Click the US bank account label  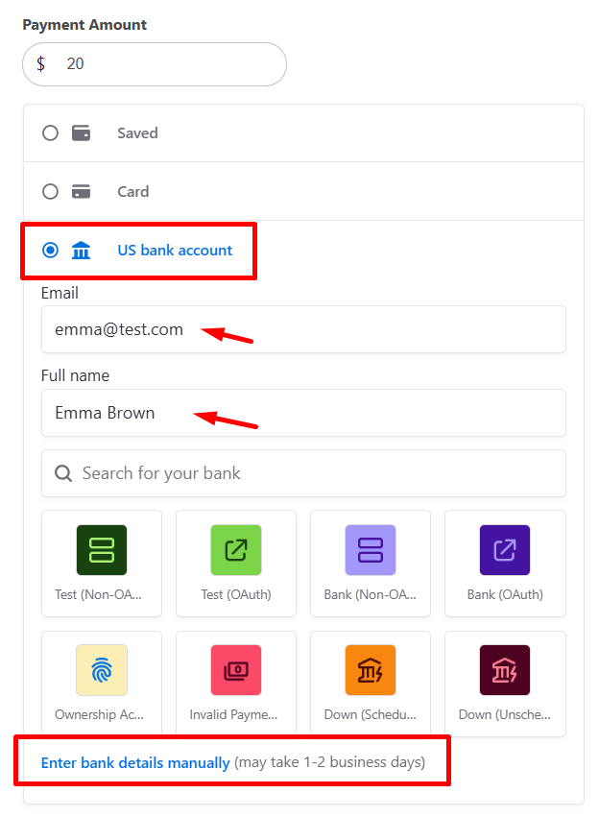pos(175,251)
